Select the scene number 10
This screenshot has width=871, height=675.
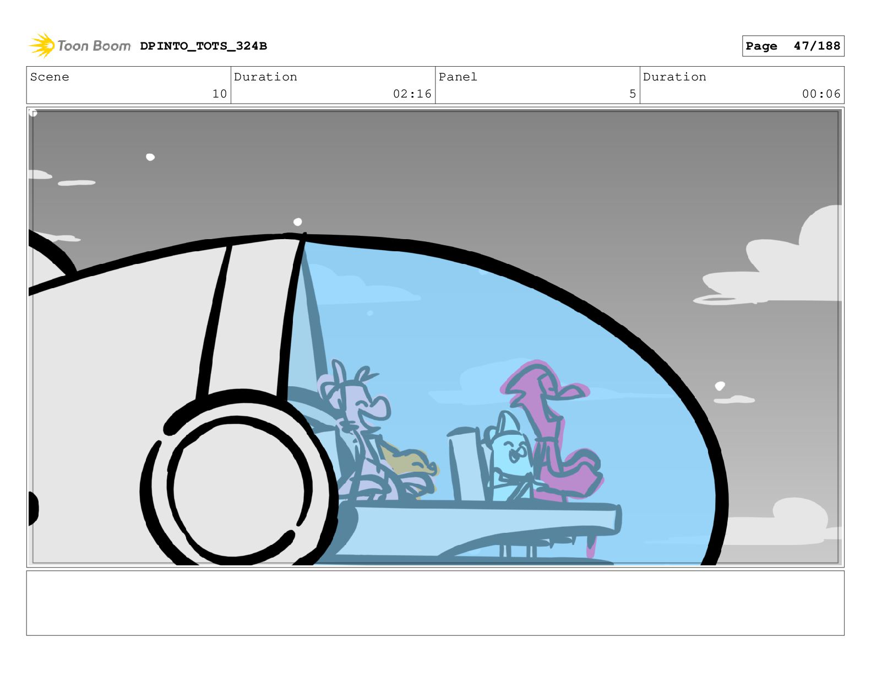(x=220, y=94)
